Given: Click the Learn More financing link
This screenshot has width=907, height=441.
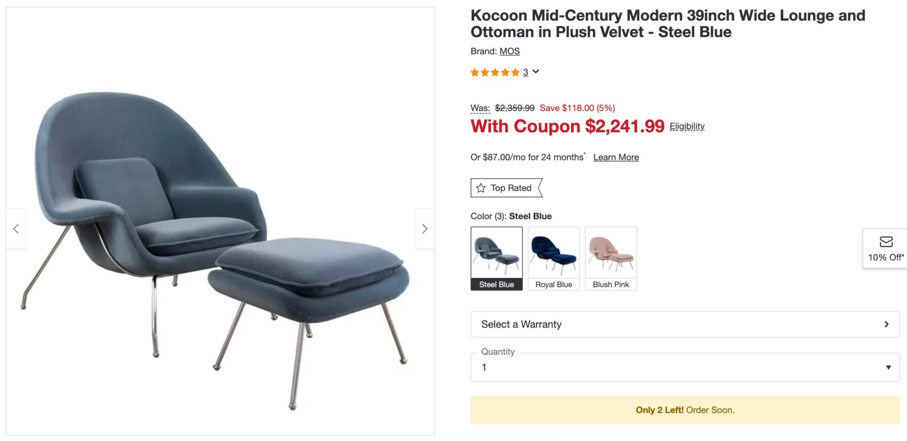Looking at the screenshot, I should tap(616, 157).
